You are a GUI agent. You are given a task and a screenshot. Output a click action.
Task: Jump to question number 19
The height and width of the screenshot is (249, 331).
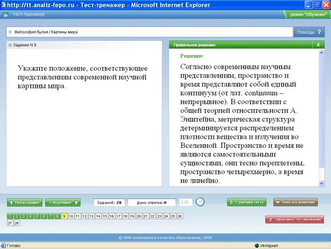tap(132, 216)
